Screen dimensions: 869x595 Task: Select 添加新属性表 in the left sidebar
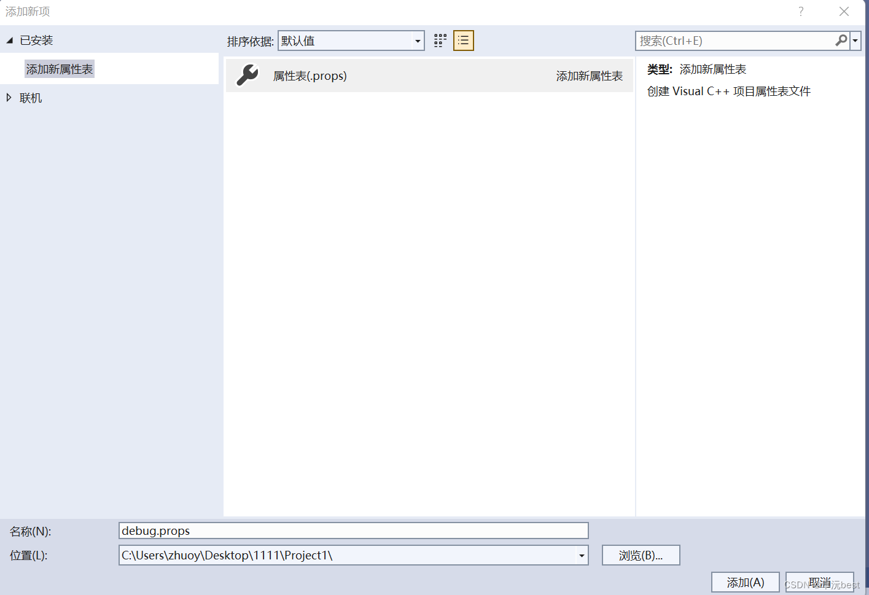pos(59,69)
